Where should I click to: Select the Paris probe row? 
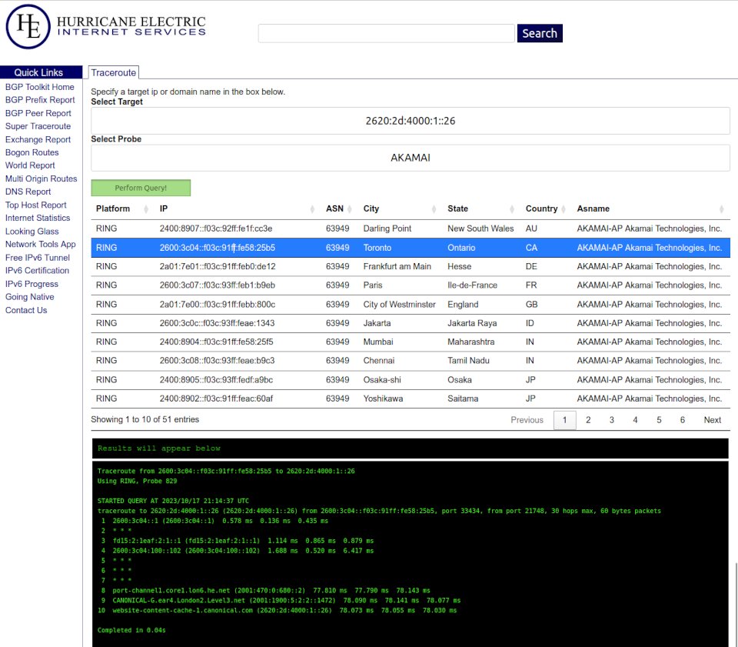411,285
